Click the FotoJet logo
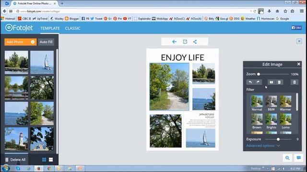Image resolution: width=307 pixels, height=172 pixels. point(19,28)
